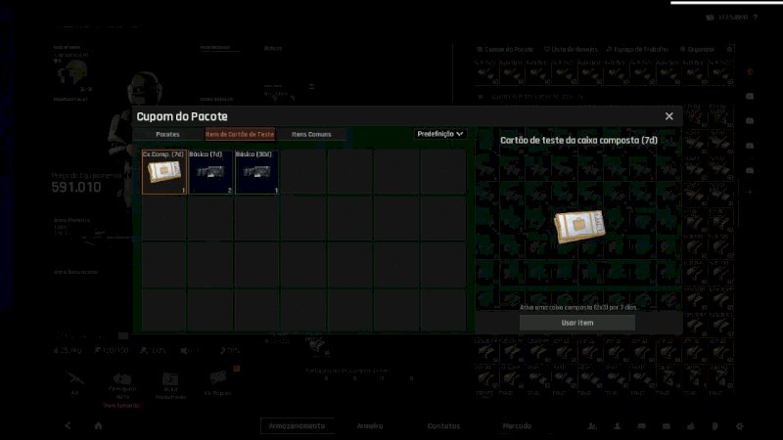Open the mail envelope icon in bottom bar
This screenshot has height=440, width=783.
click(x=667, y=426)
